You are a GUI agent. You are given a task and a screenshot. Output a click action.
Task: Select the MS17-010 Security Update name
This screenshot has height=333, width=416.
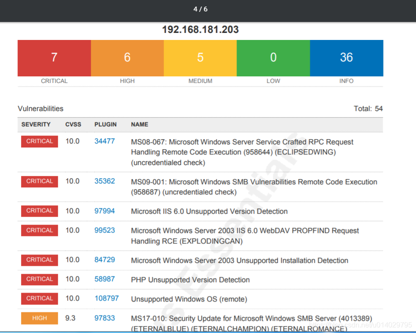click(x=251, y=323)
